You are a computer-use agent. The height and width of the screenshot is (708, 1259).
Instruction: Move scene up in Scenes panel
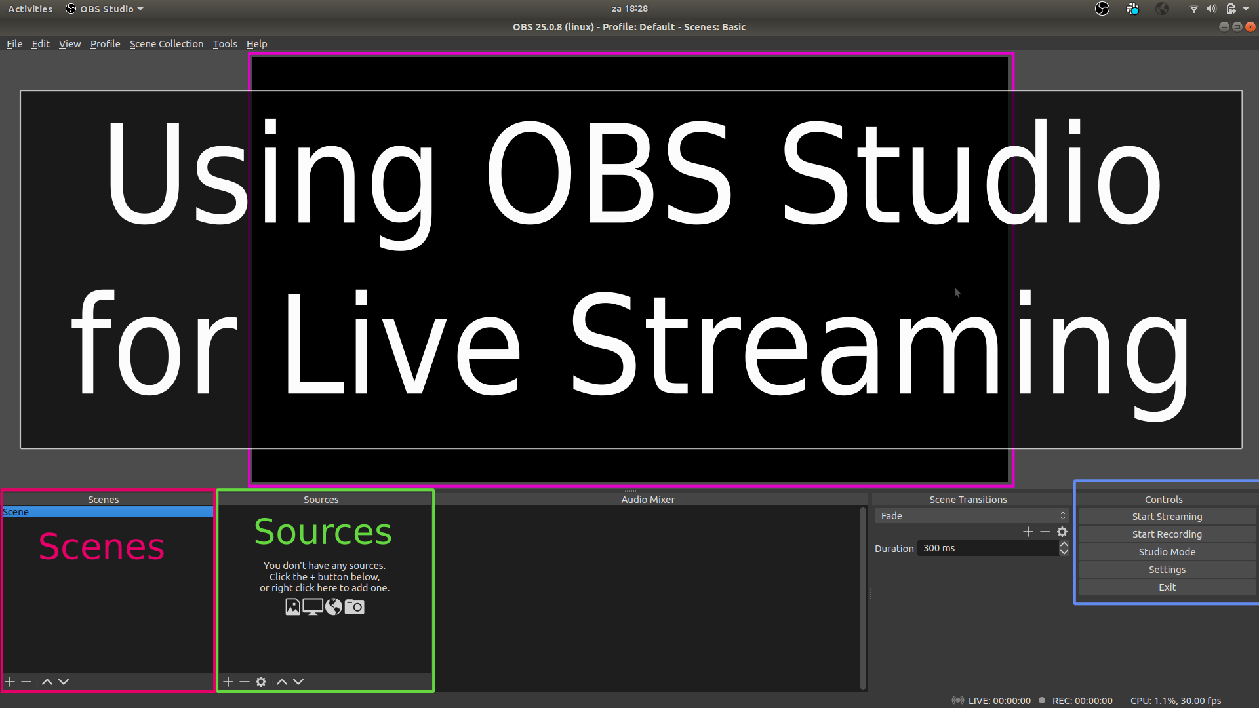[x=47, y=682]
